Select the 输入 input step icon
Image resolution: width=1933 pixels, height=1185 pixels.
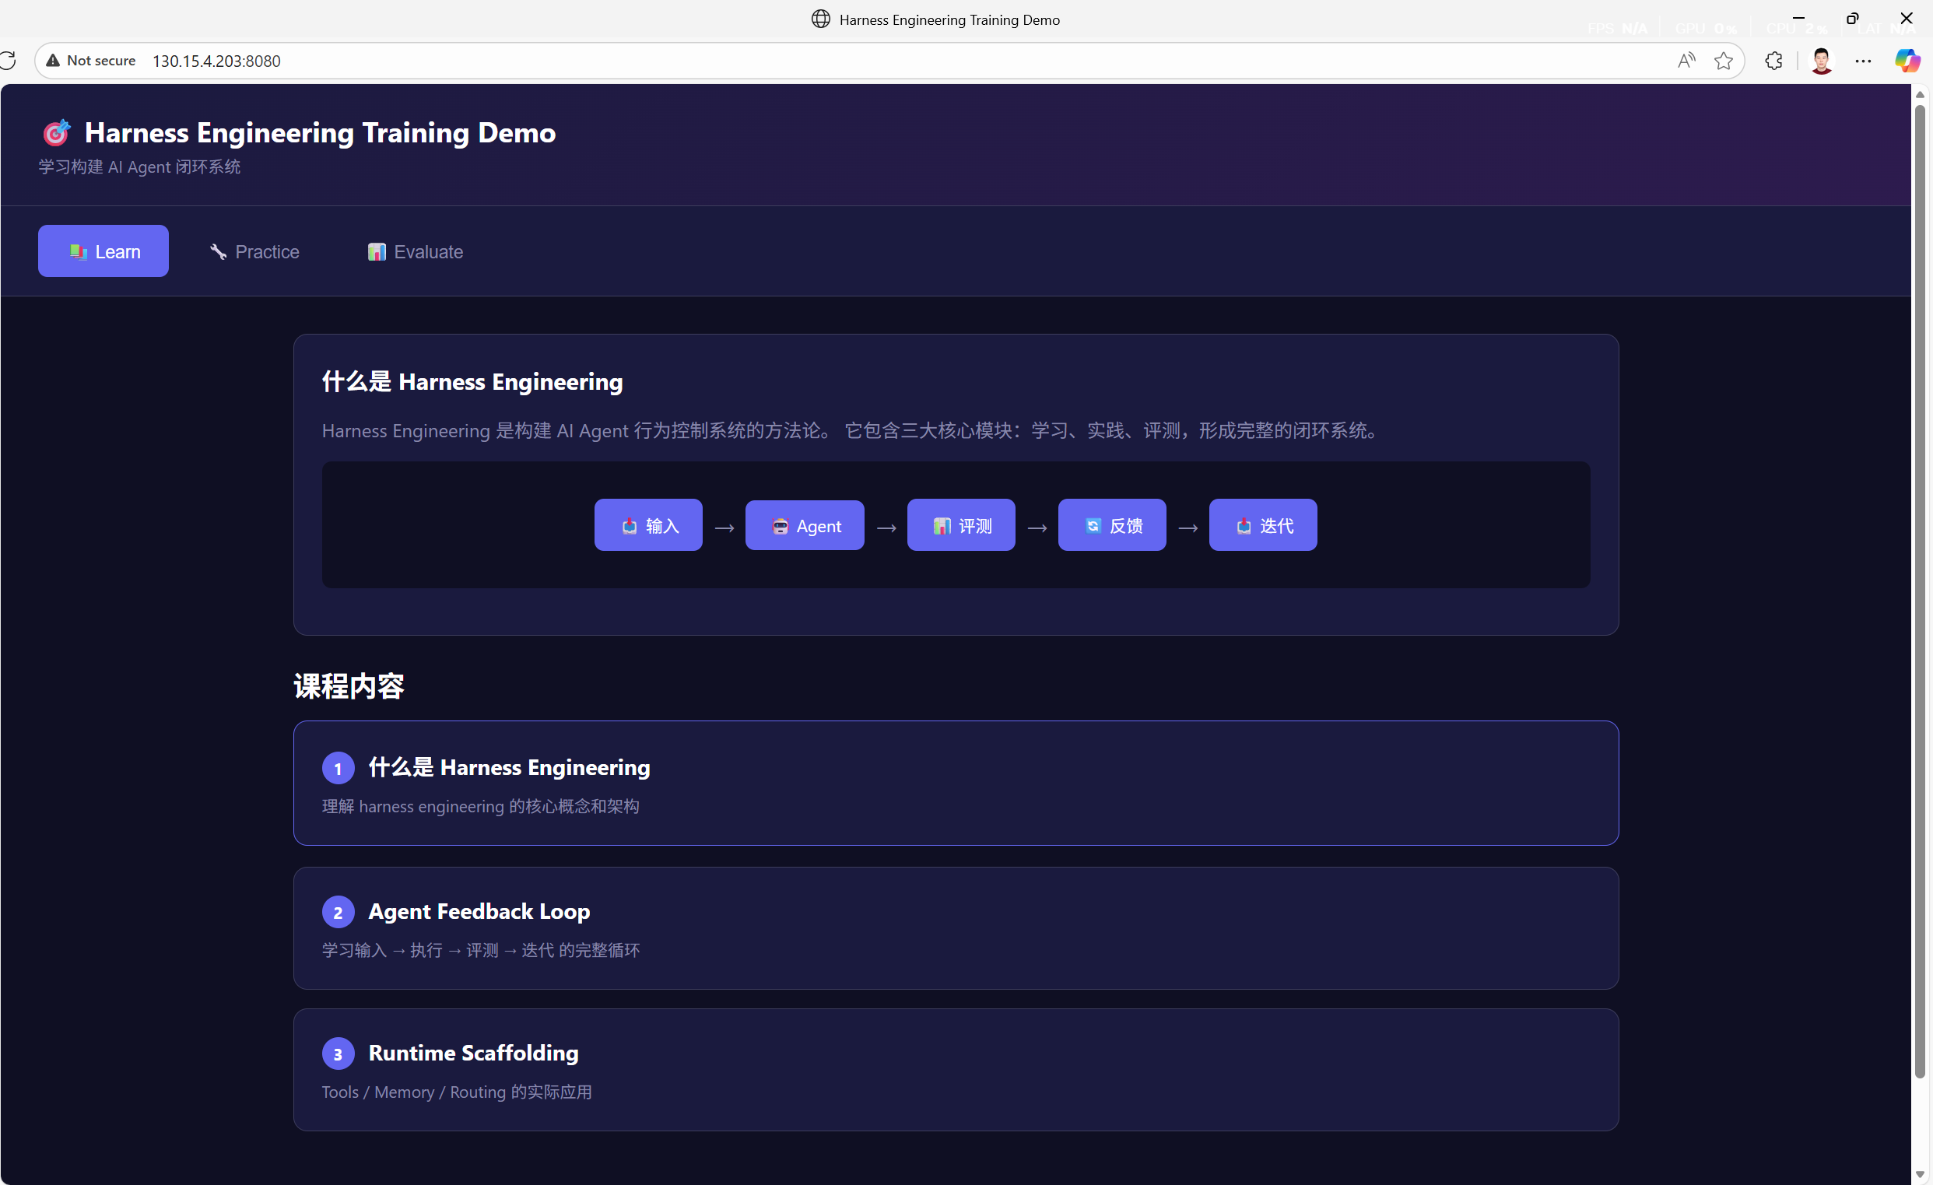tap(630, 525)
